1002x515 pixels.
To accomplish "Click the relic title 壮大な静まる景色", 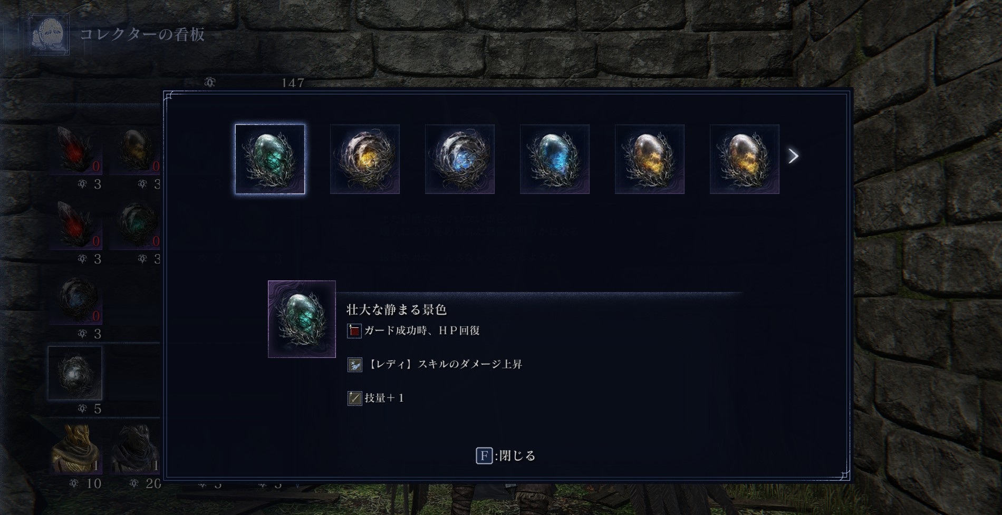I will (x=397, y=309).
